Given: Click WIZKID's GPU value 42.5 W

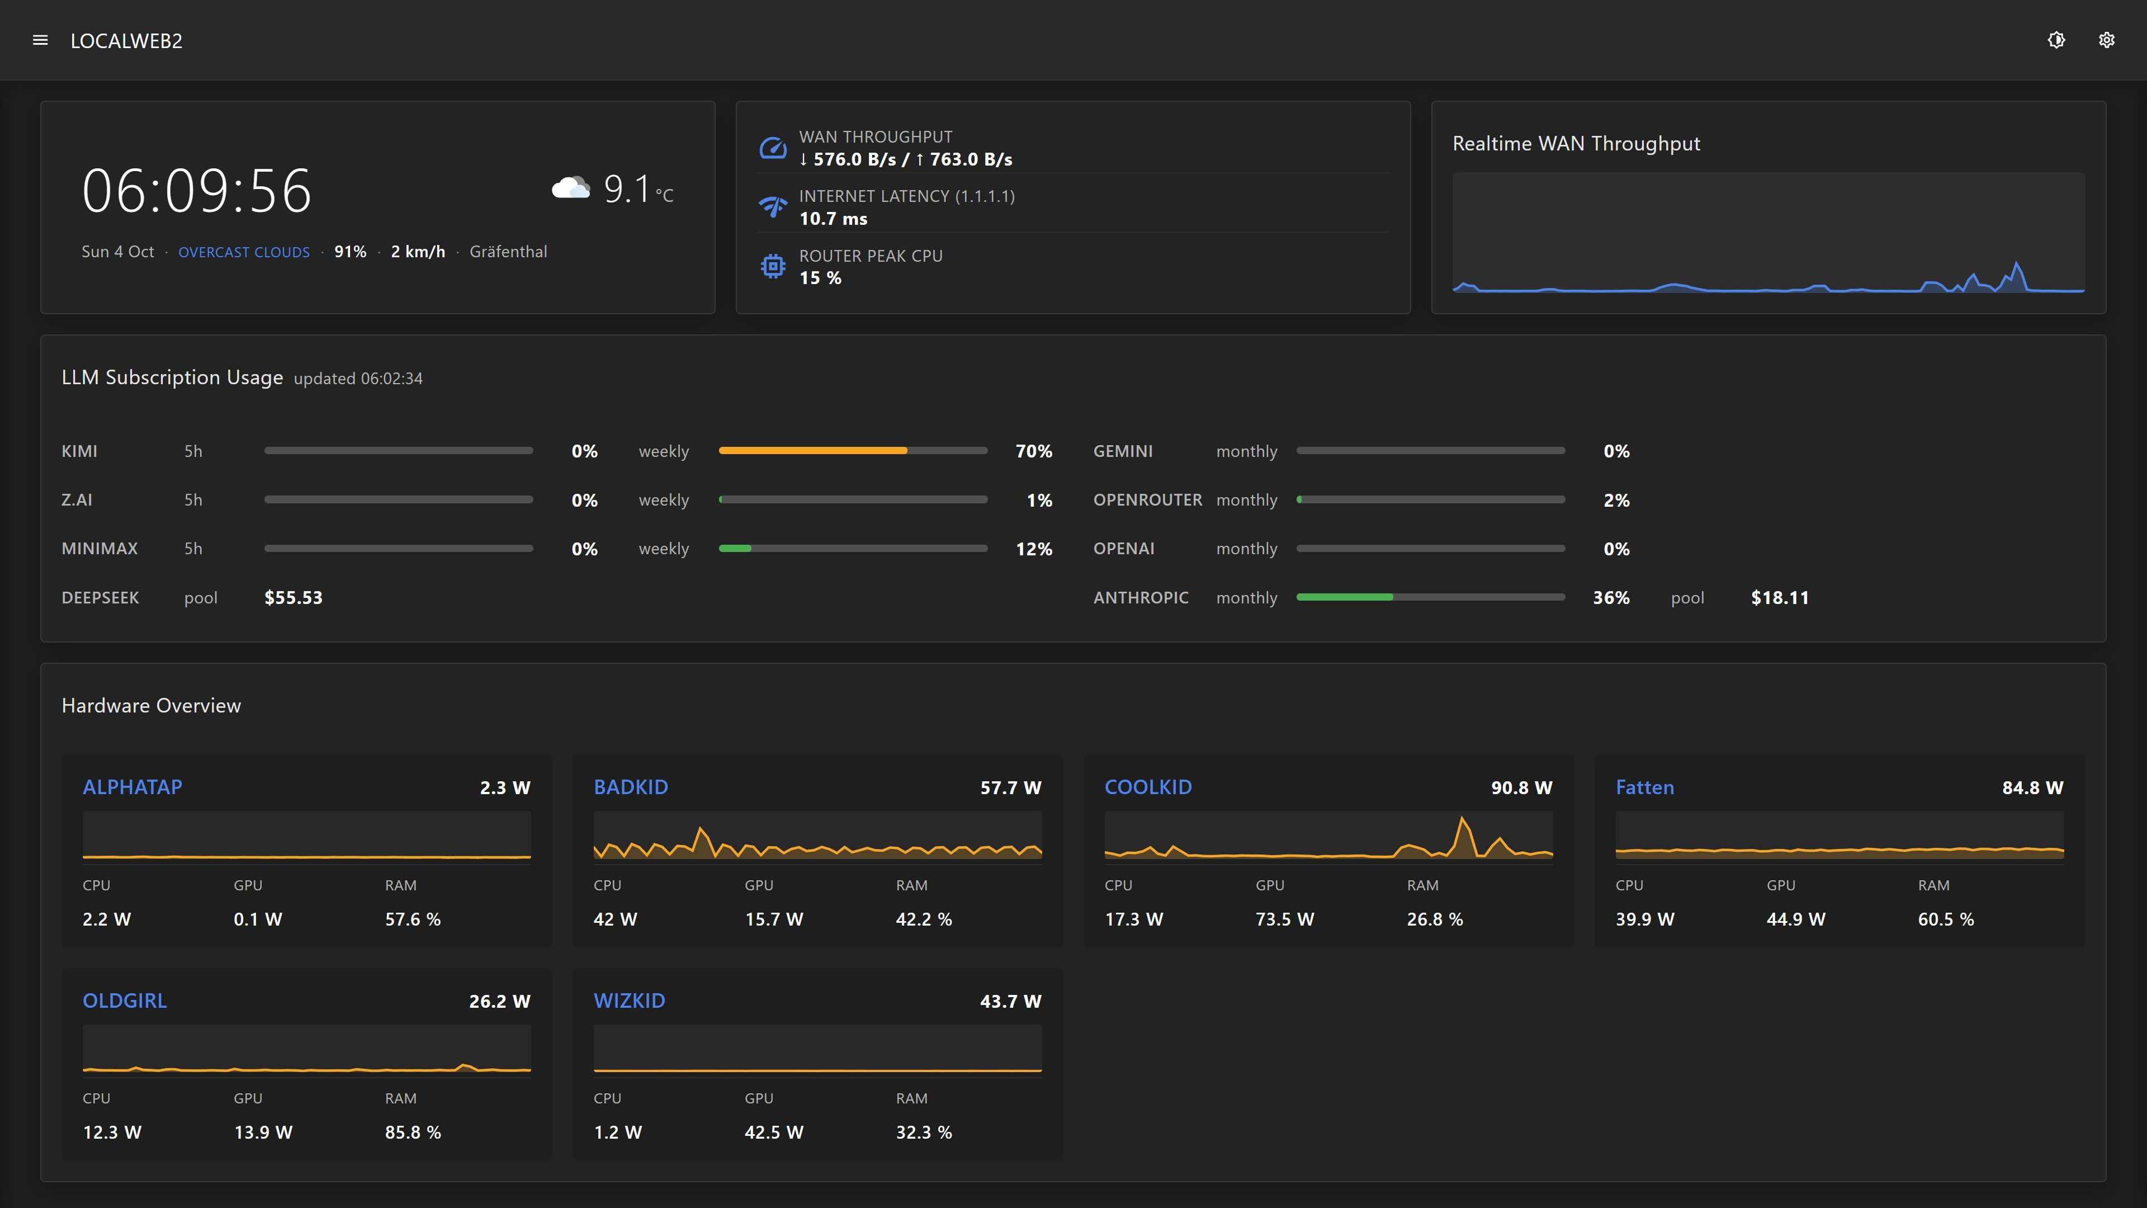Looking at the screenshot, I should pos(773,1132).
